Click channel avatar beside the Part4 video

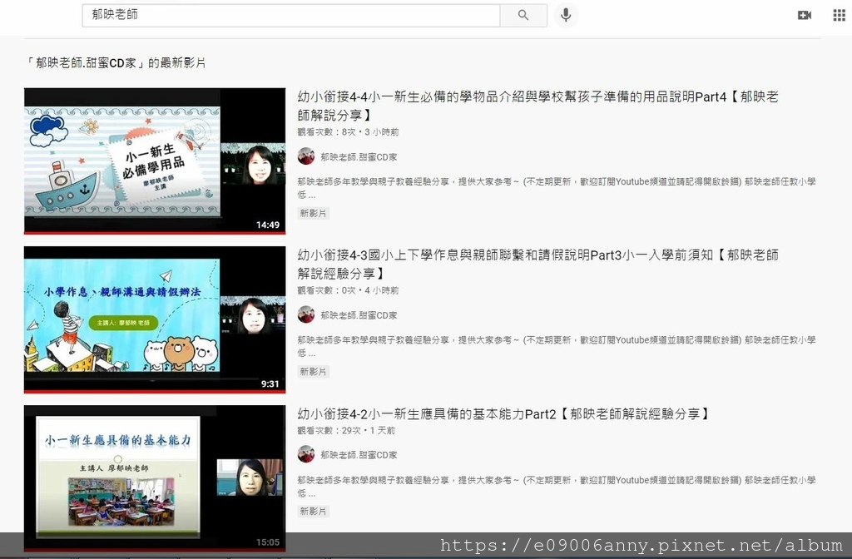click(x=306, y=156)
